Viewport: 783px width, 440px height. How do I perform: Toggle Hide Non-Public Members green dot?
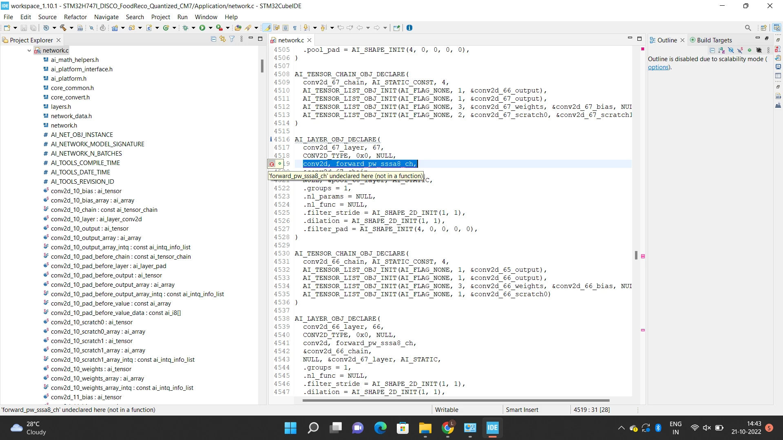point(750,50)
